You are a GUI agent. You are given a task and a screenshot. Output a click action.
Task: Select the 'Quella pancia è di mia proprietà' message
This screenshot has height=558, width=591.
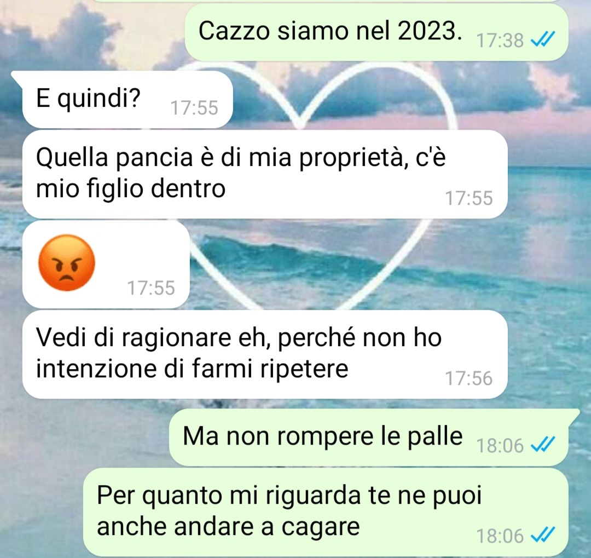point(265,174)
